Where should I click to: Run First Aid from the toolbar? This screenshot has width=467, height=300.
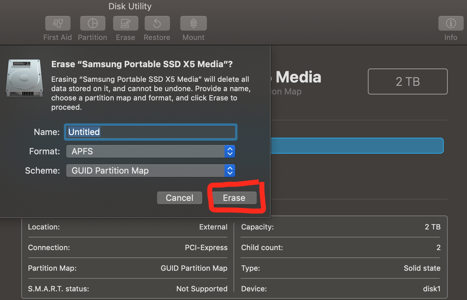58,23
